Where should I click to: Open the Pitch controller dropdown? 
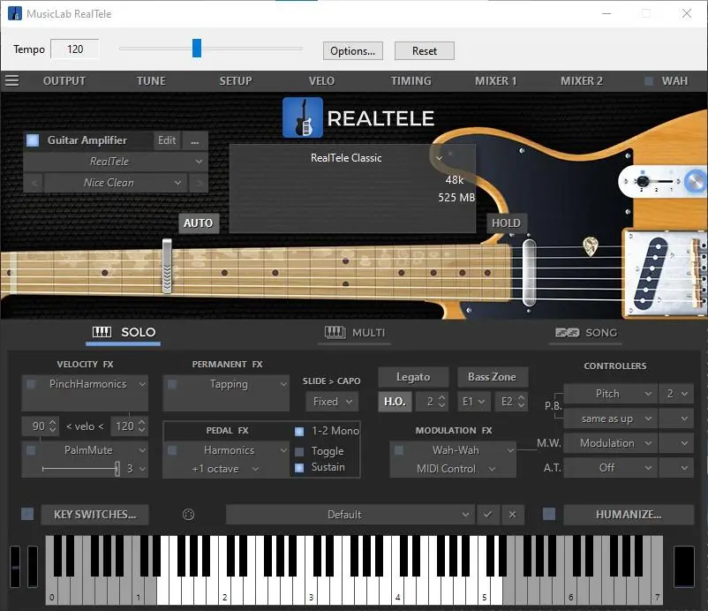click(x=610, y=394)
